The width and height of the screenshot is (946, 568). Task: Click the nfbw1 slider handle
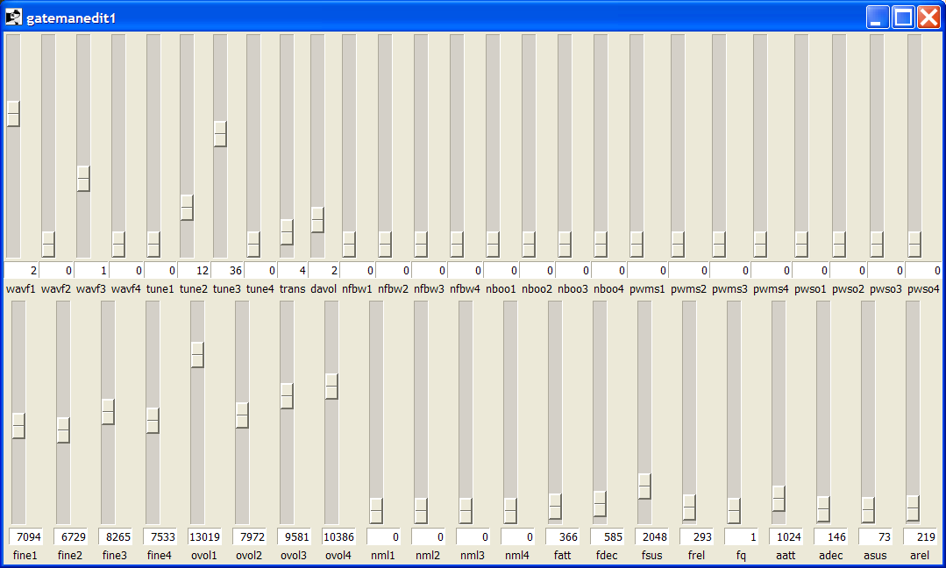pyautogui.click(x=349, y=245)
